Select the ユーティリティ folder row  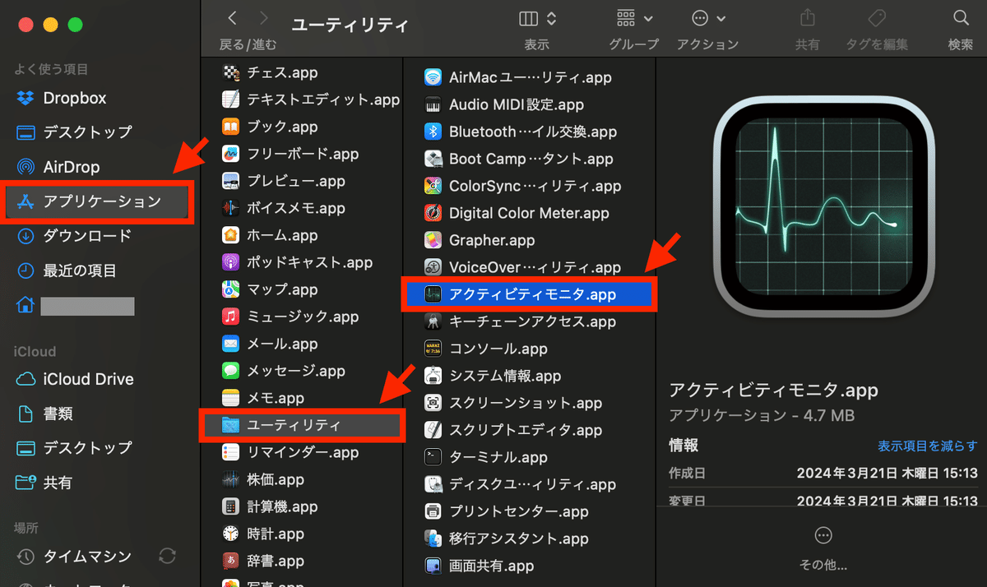coord(302,425)
